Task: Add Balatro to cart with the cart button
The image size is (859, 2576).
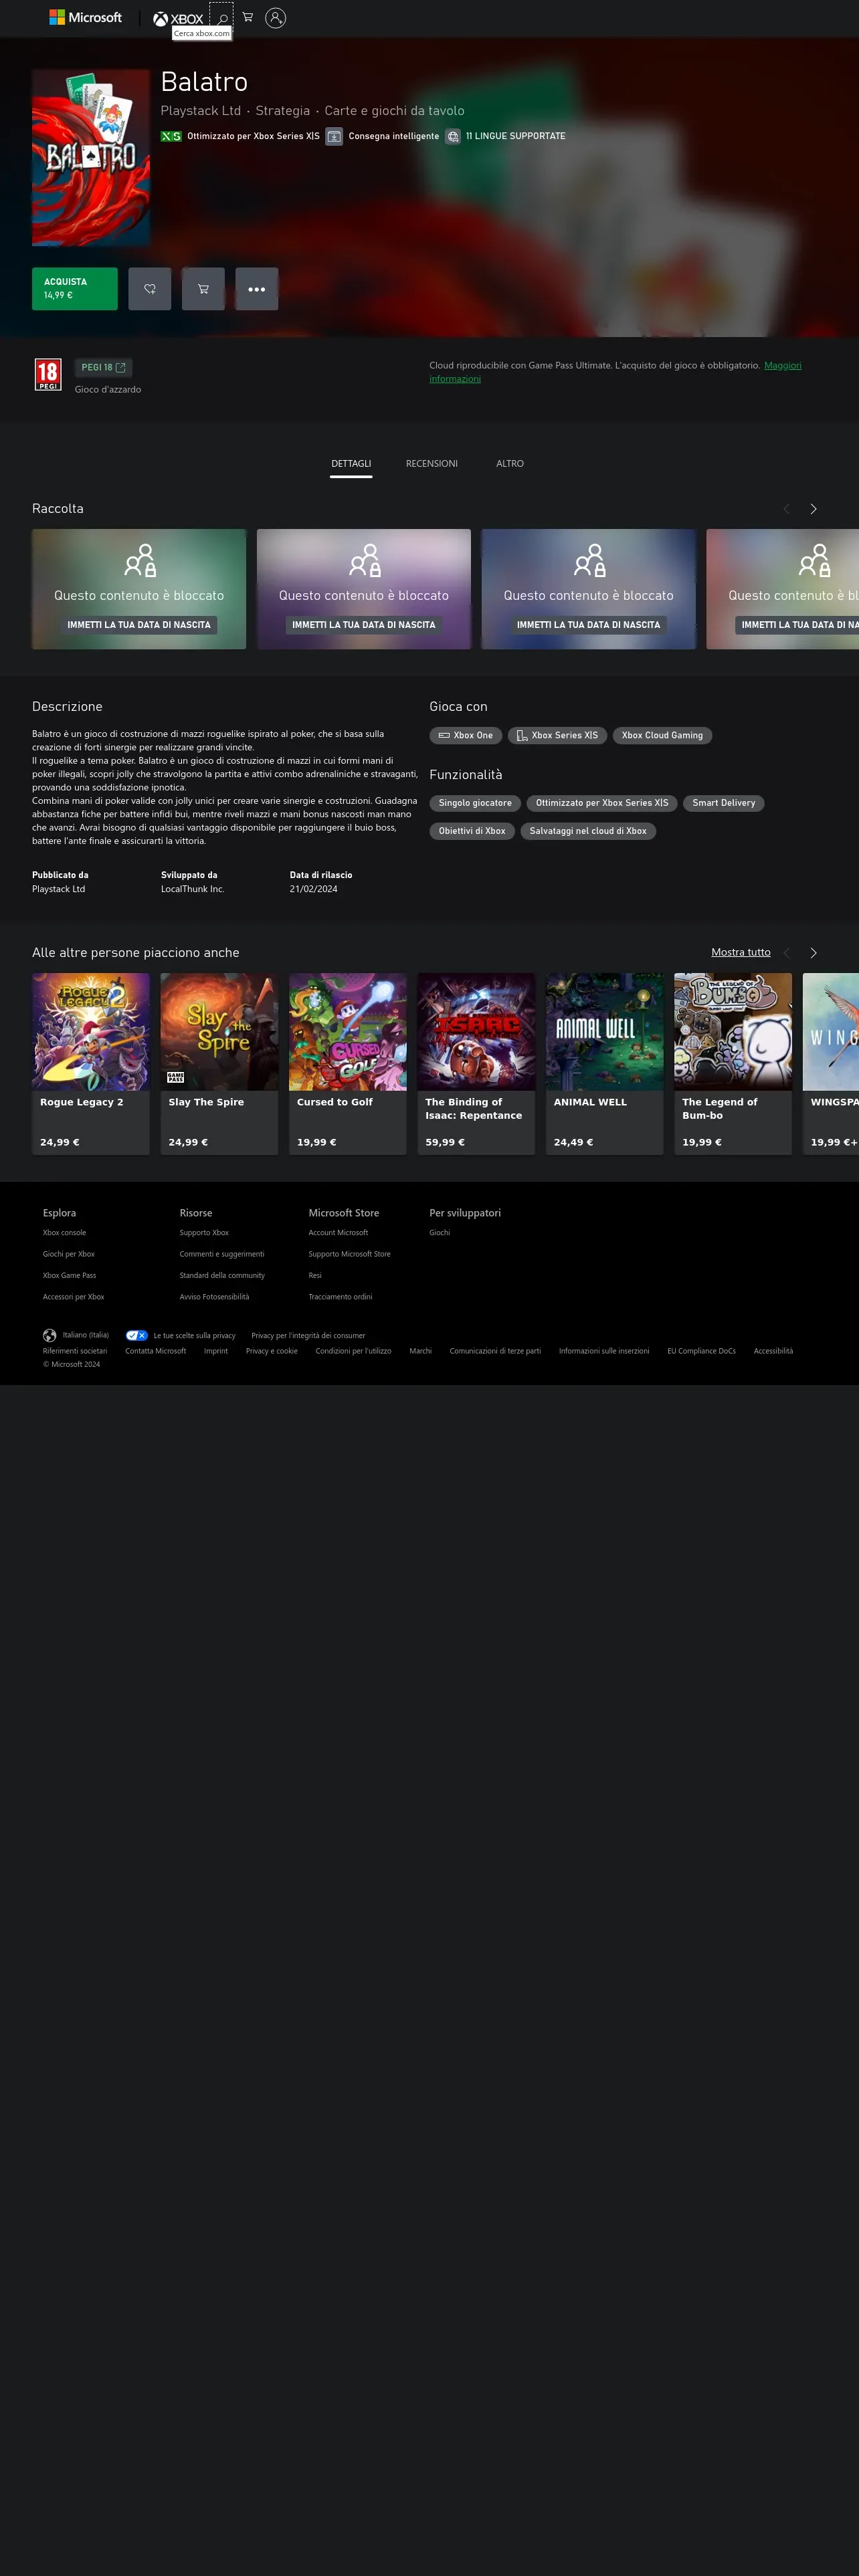Action: 203,289
